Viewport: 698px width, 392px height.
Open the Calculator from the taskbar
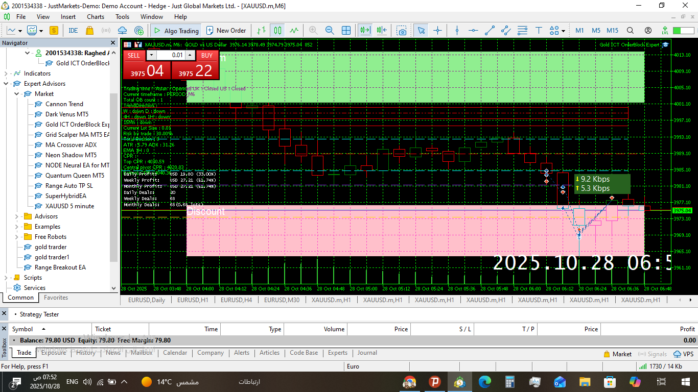pyautogui.click(x=509, y=382)
